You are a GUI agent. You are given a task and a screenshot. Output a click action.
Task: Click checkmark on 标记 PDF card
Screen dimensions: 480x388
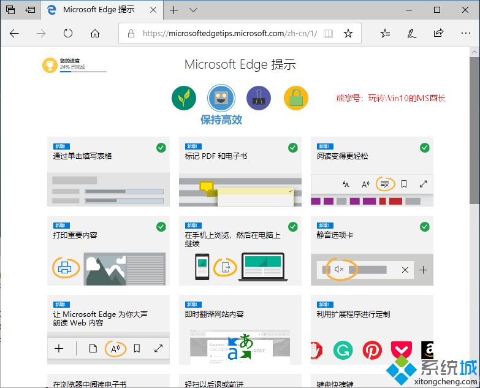293,148
